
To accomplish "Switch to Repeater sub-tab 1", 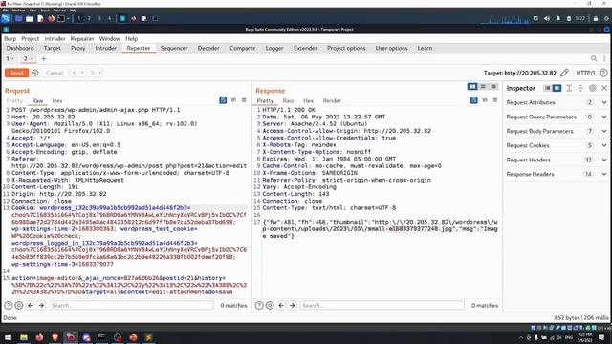I will coord(10,59).
